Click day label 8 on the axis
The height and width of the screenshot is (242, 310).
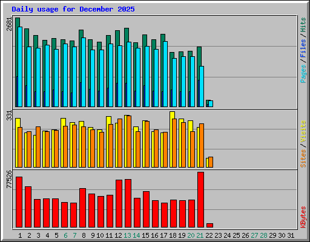84,235
